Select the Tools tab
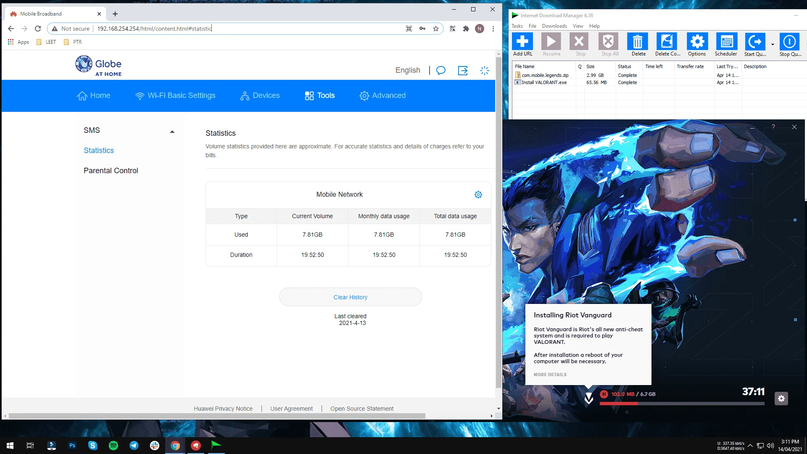This screenshot has height=454, width=807. (x=320, y=95)
